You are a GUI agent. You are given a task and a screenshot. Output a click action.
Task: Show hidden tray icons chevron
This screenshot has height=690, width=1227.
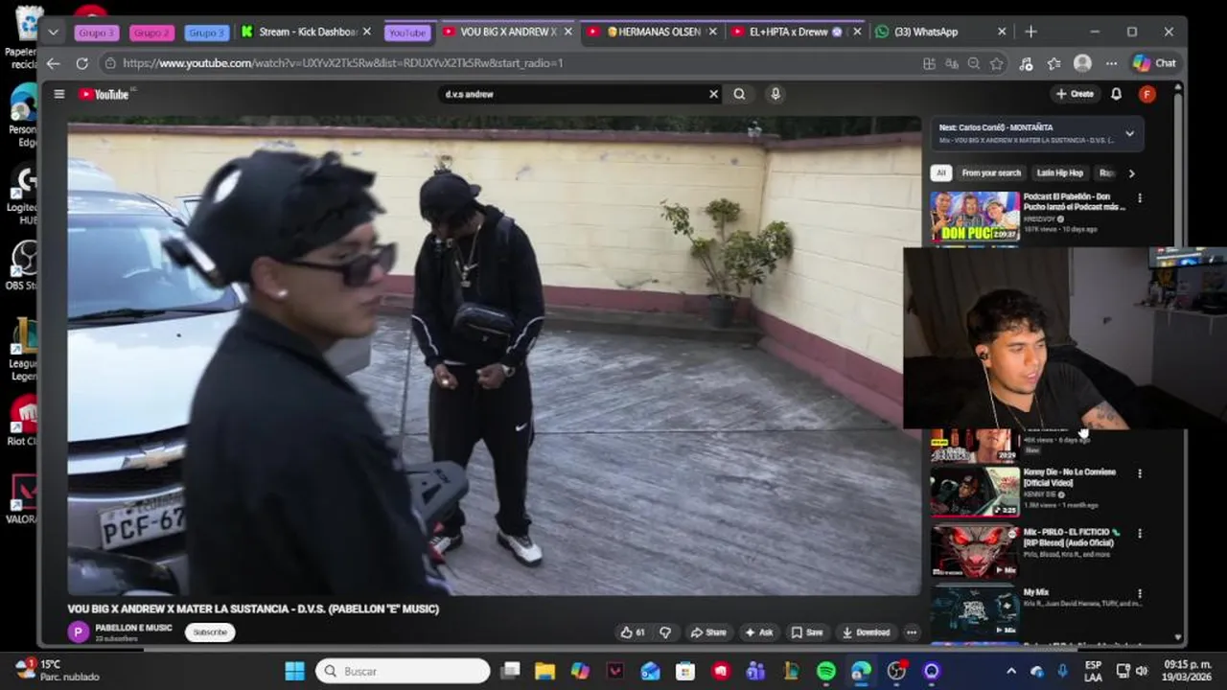pyautogui.click(x=1011, y=671)
